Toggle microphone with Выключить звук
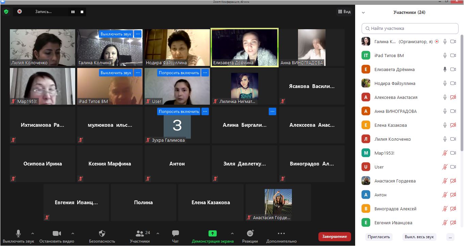The width and height of the screenshot is (464, 246). 18,236
